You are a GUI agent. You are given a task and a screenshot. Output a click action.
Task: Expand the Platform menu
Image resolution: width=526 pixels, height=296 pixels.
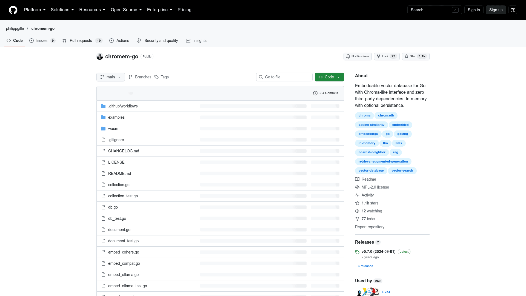click(35, 10)
